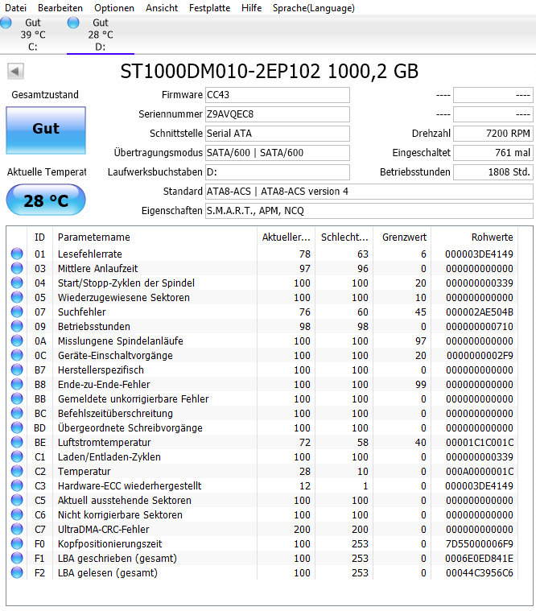Click raw value 00044C3956C6
The width and height of the screenshot is (536, 611).
point(479,573)
